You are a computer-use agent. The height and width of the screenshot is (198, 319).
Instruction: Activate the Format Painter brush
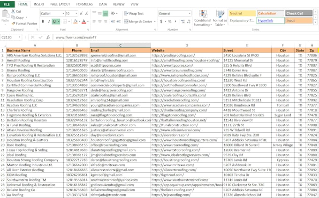pos(14,23)
